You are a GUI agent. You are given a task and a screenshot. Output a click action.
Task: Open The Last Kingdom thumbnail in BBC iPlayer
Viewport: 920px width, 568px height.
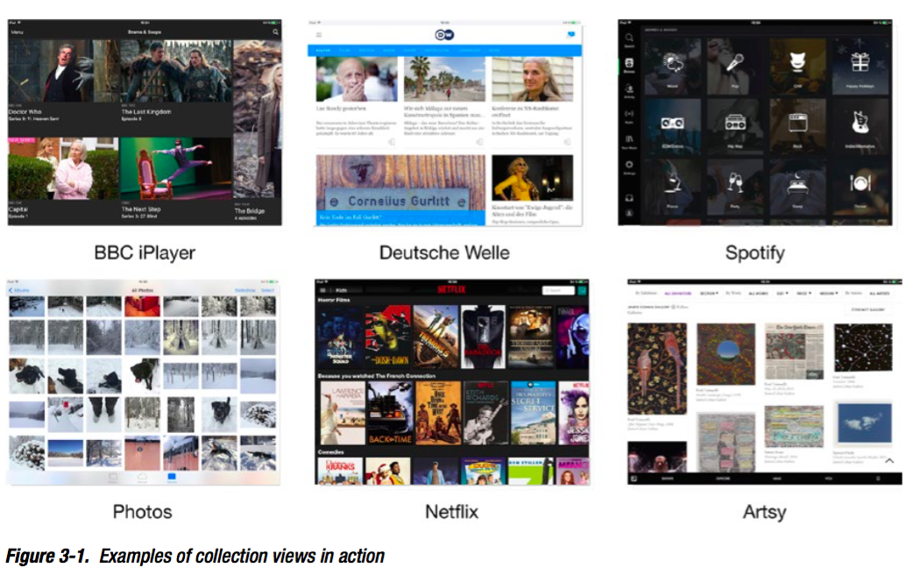point(176,72)
